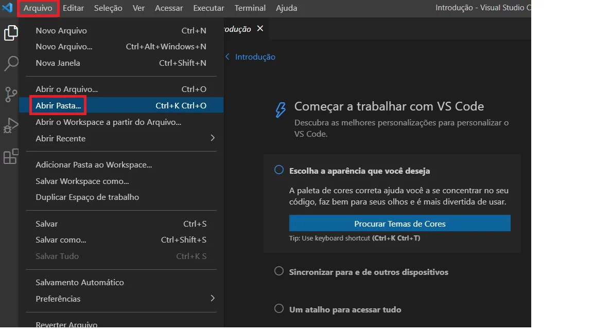Expand Abrir Recente submenu

point(121,139)
